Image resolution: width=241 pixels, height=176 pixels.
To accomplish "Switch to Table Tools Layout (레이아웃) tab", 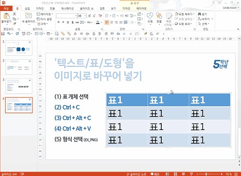I will point(142,8).
